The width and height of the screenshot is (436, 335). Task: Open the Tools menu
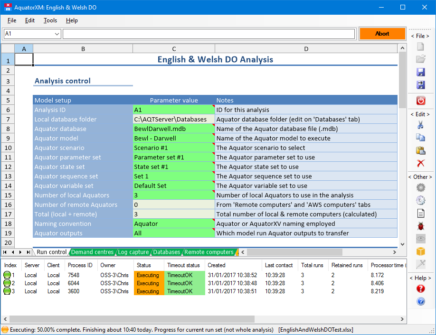click(x=50, y=20)
